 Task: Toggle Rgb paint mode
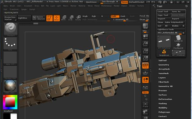94,16
